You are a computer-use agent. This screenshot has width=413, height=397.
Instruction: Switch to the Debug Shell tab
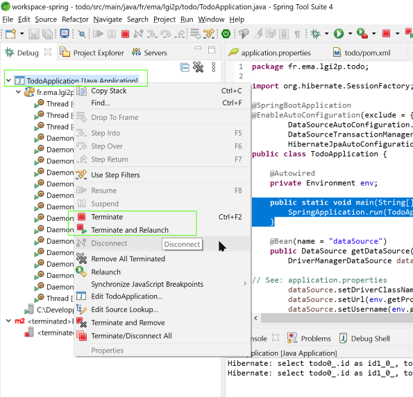pos(364,338)
